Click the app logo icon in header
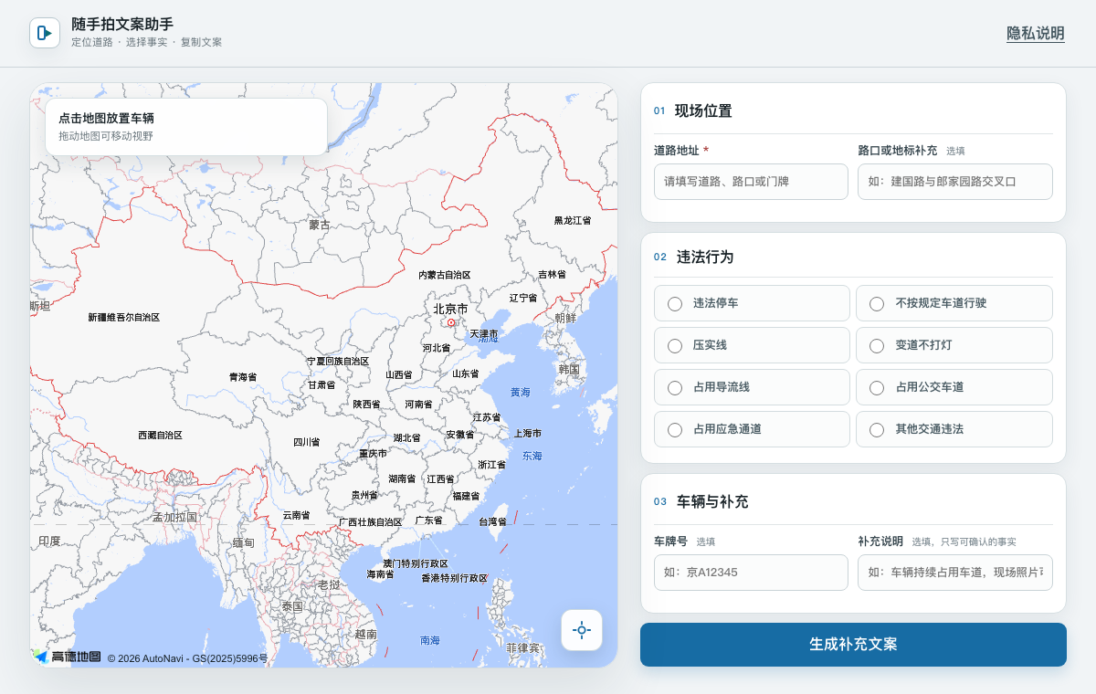This screenshot has width=1096, height=694. pos(45,33)
